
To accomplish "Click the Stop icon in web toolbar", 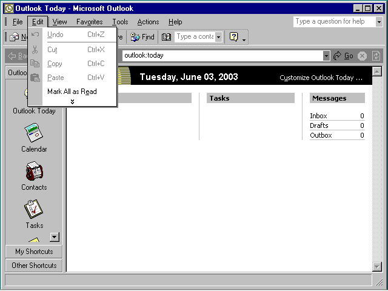I will pos(362,56).
